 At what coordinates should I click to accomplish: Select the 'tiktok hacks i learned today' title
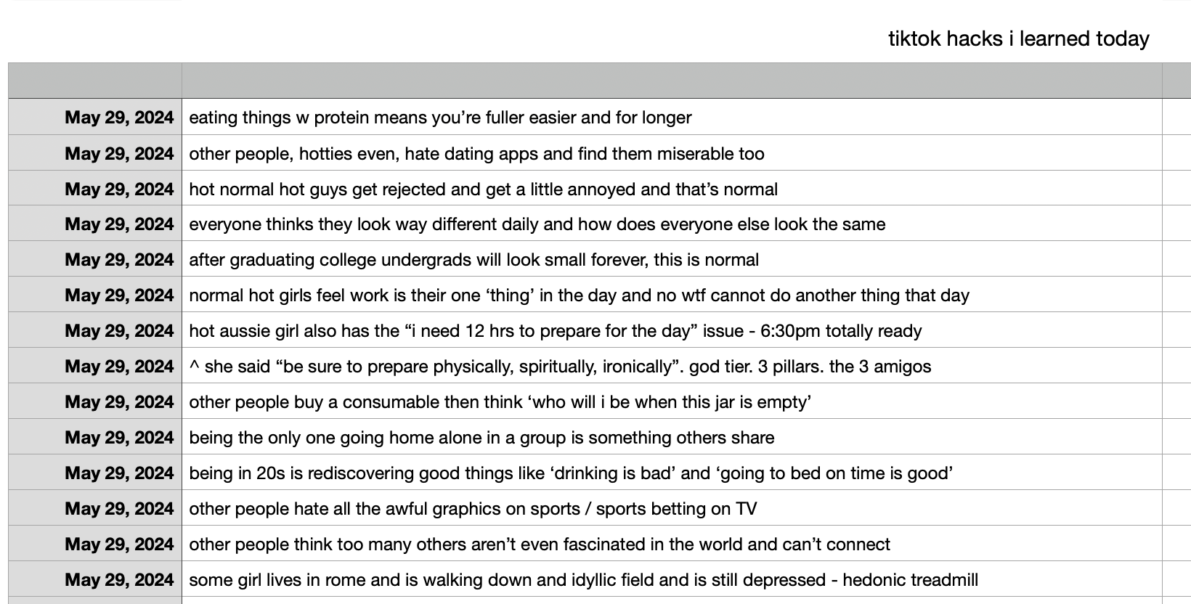pos(1018,38)
